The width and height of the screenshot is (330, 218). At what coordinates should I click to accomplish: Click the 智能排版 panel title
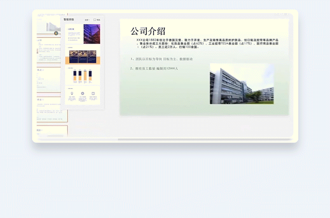69,19
